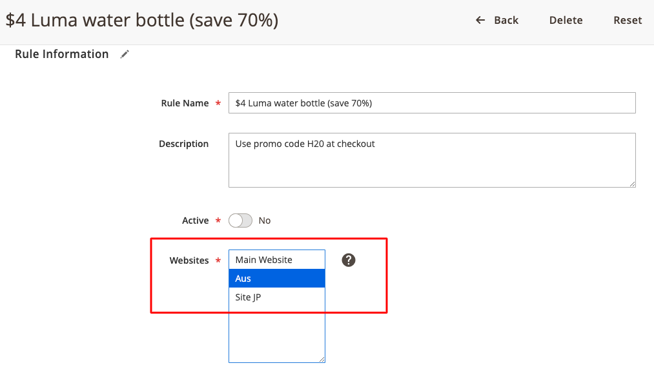The image size is (654, 372).
Task: Click the Back arrow button
Action: [496, 20]
